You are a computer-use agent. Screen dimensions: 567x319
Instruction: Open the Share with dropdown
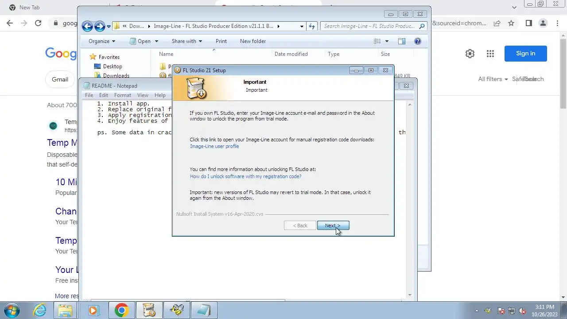[x=187, y=41]
